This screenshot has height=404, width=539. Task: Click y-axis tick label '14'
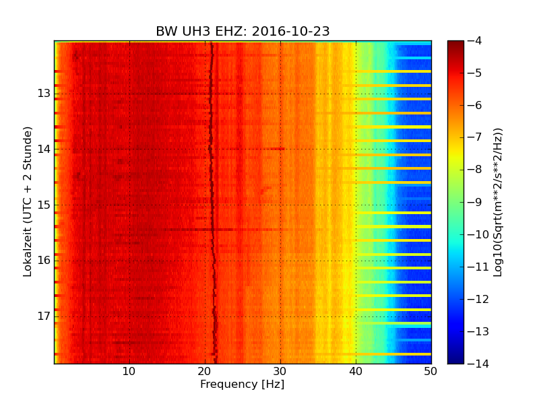[44, 149]
